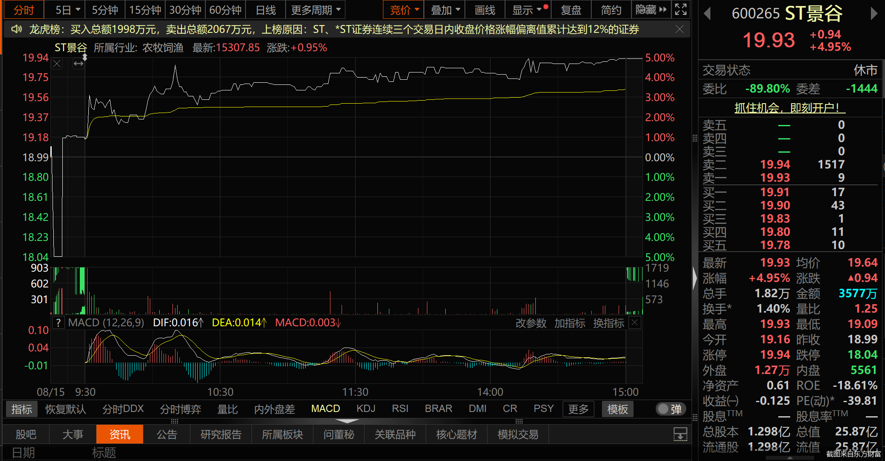Select the RSI indicator
885x461 pixels.
pos(400,409)
